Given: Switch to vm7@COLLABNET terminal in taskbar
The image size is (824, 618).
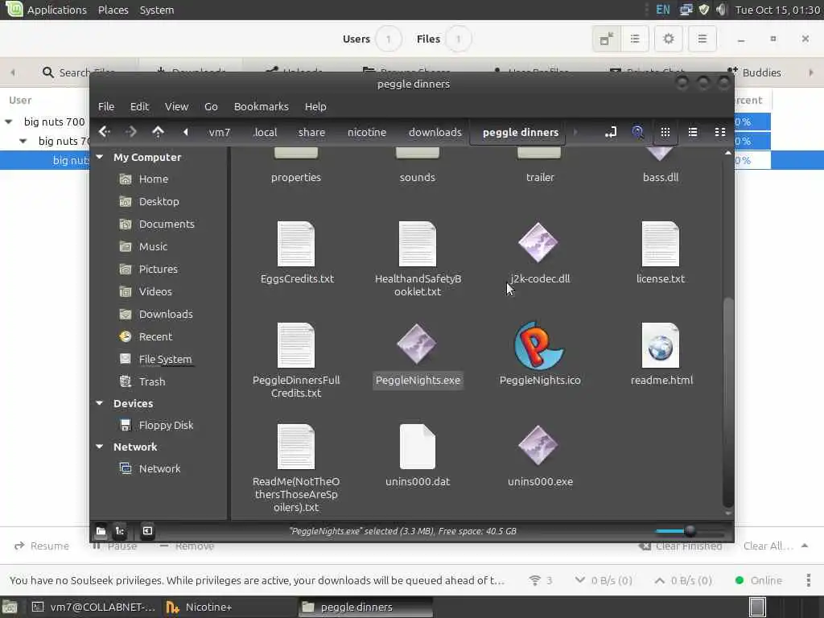Looking at the screenshot, I should [x=93, y=608].
